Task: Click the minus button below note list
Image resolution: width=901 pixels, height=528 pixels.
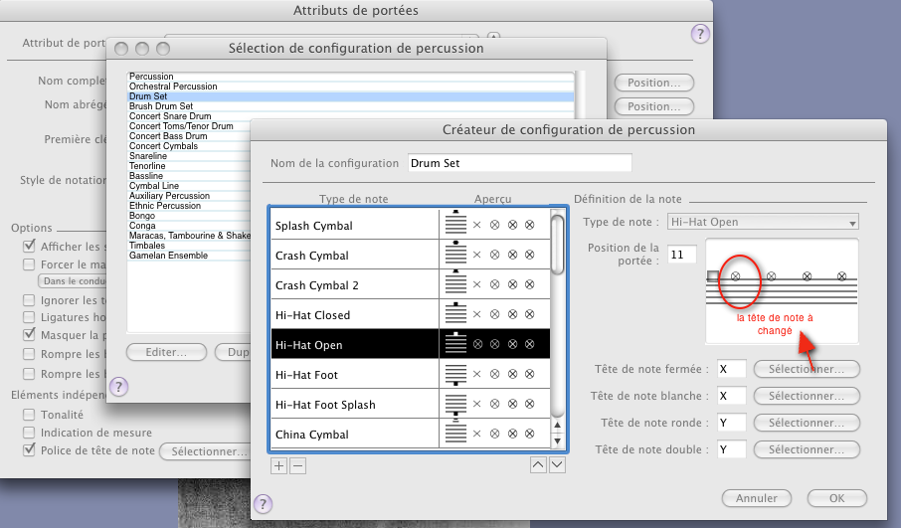Action: click(298, 464)
